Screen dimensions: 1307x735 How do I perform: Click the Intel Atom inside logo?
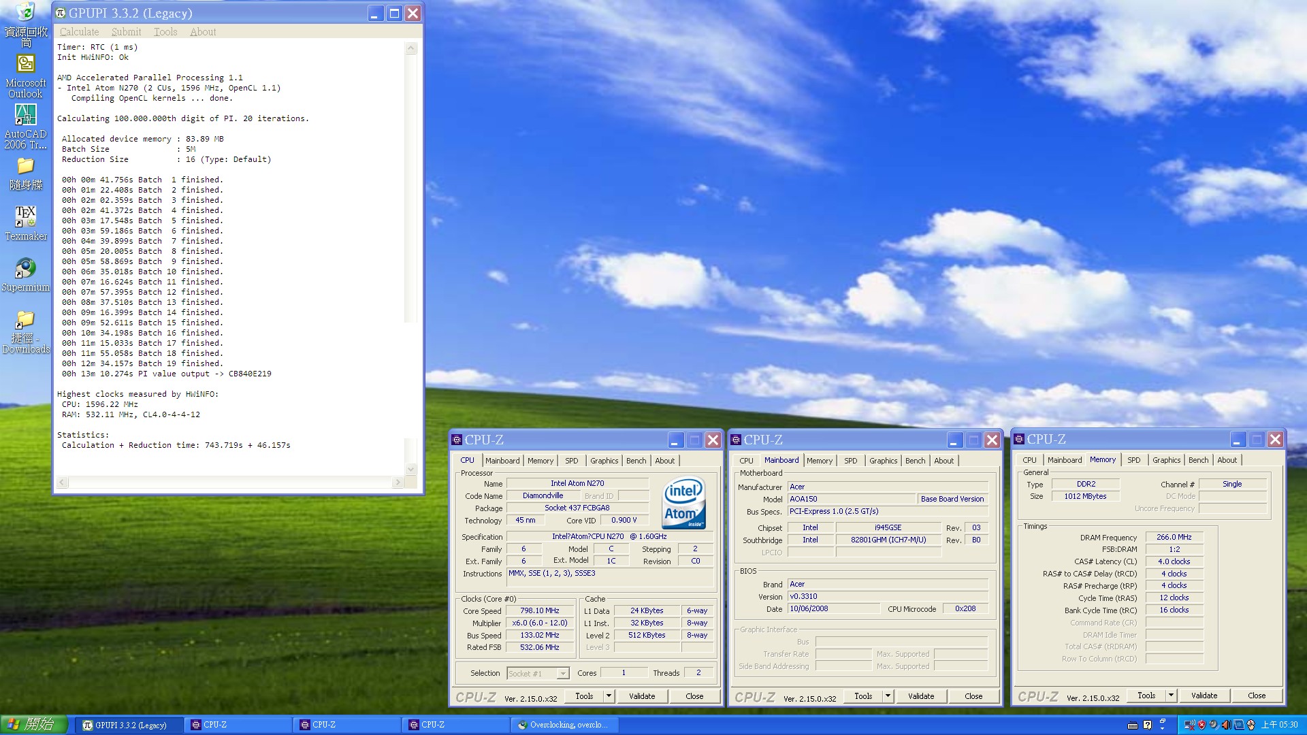tap(683, 503)
